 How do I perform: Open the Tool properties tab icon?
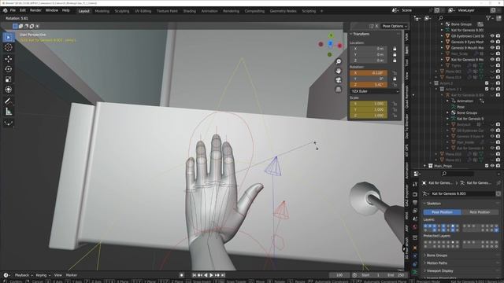(x=415, y=184)
